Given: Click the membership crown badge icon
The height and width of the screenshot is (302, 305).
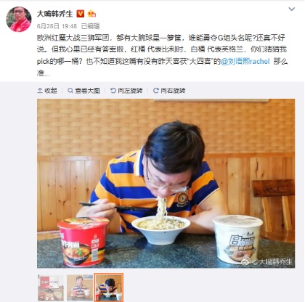Looking at the screenshot, I should (91, 14).
